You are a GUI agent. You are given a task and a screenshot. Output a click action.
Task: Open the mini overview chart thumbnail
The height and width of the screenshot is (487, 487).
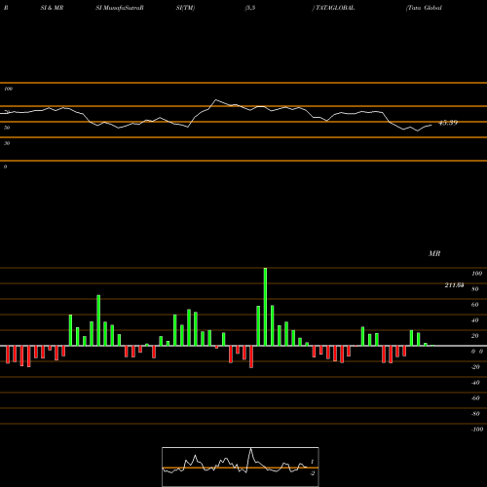[x=241, y=467]
